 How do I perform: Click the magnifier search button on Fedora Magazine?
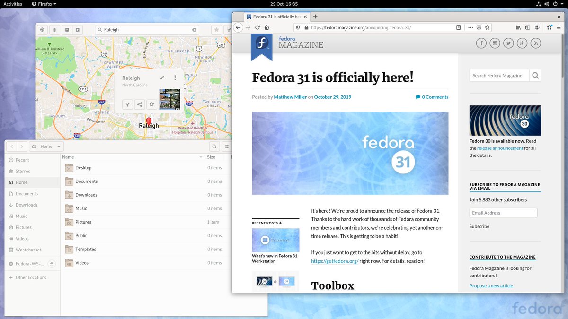[535, 75]
